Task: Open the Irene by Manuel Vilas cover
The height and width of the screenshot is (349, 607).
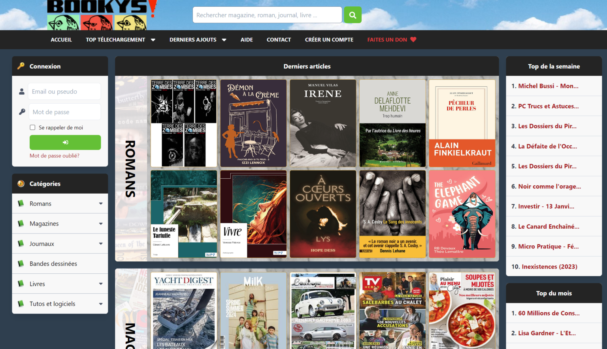Action: pyautogui.click(x=323, y=123)
